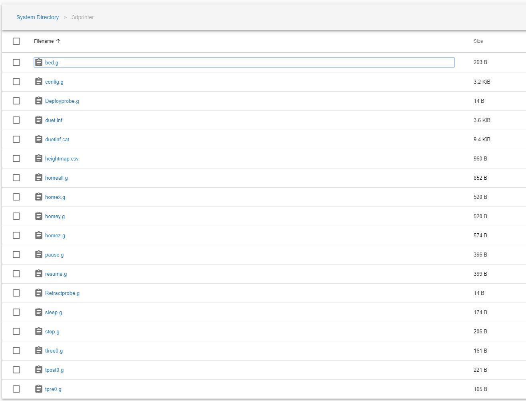This screenshot has width=526, height=401.
Task: Open the stop.g file
Action: click(52, 331)
